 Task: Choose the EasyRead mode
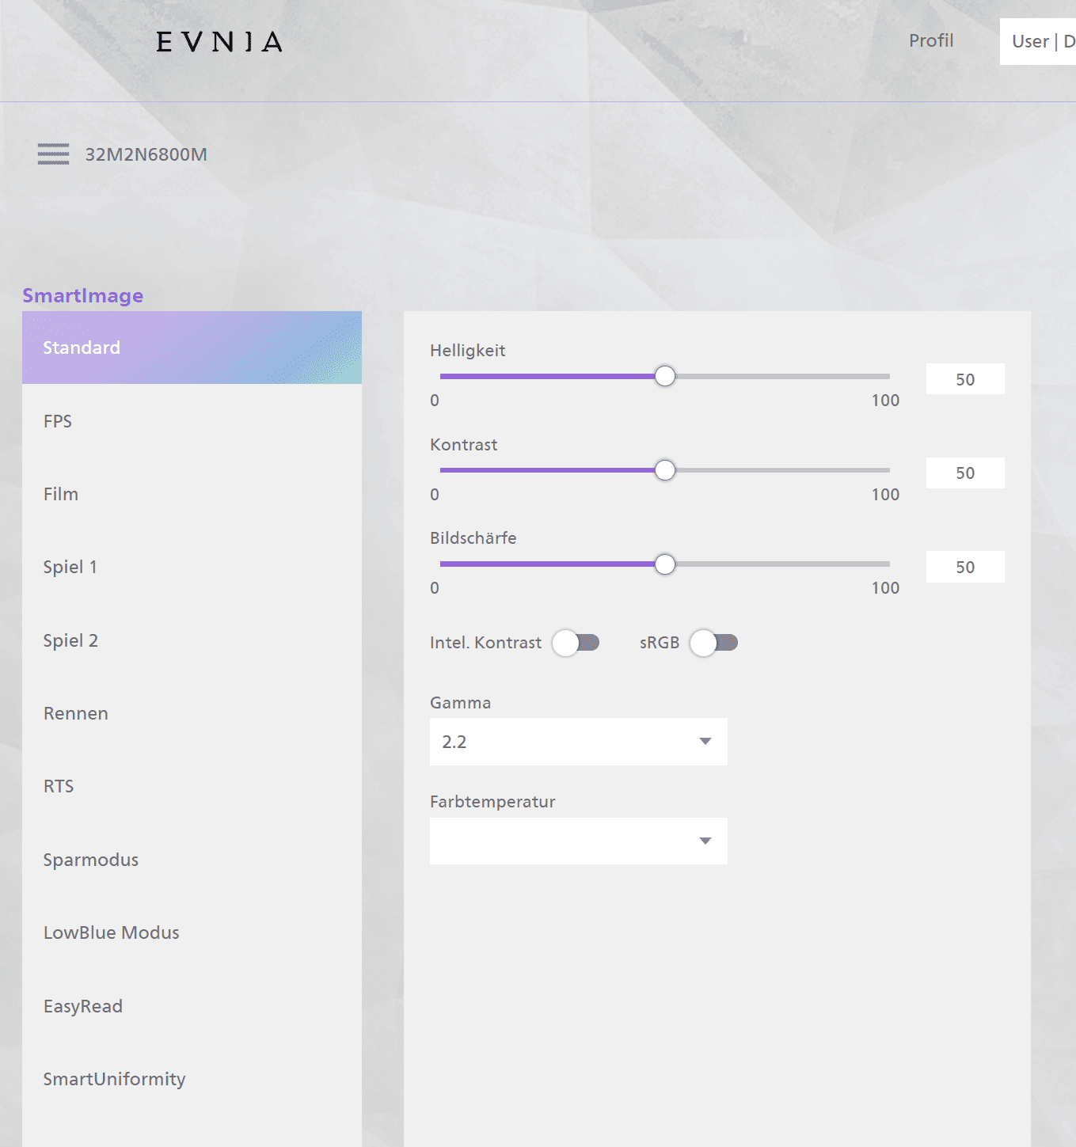click(x=192, y=1006)
